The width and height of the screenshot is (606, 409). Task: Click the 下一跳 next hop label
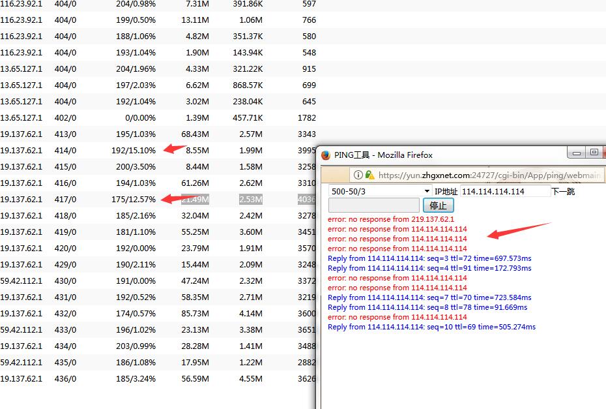point(563,191)
